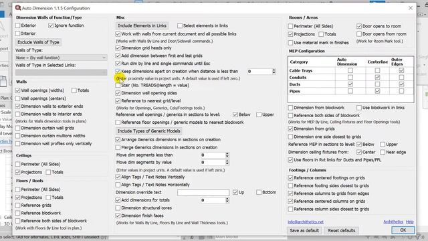Check Upper for wall openings reference level
428x241 pixels.
pyautogui.click(x=259, y=114)
